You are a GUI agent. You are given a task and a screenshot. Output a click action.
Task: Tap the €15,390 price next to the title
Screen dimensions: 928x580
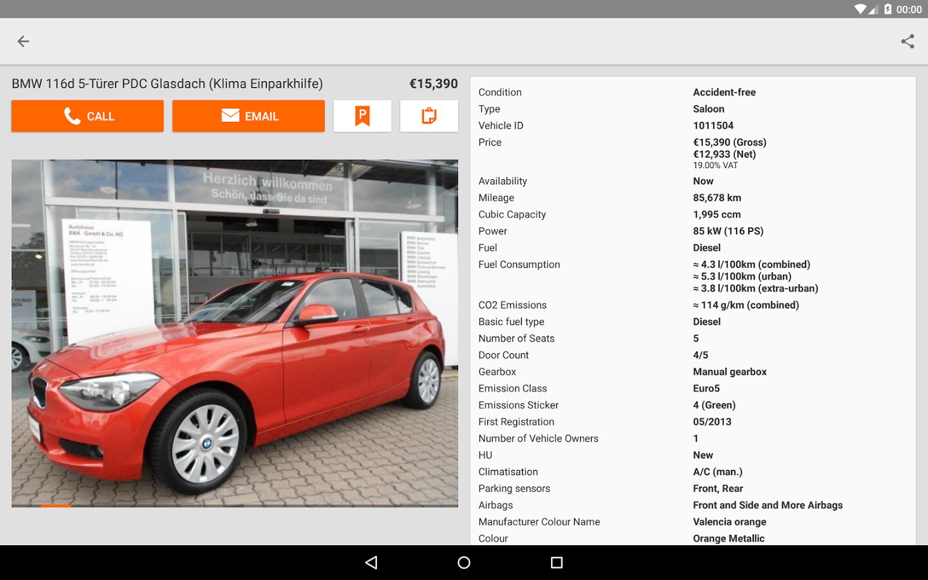coord(433,84)
